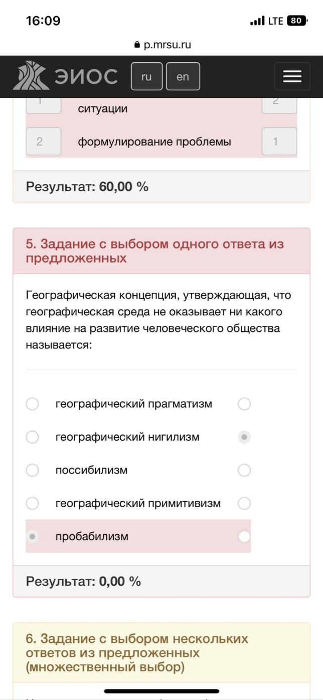Tap the lock icon beside p.mrsu.ru
The height and width of the screenshot is (700, 323).
pos(137,45)
